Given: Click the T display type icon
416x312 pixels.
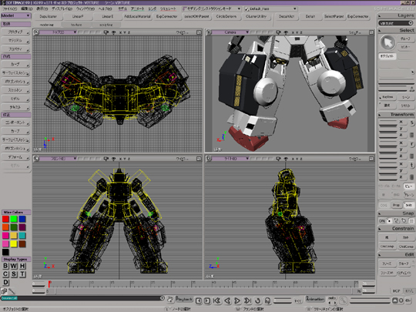Looking at the screenshot, I should [x=22, y=274].
